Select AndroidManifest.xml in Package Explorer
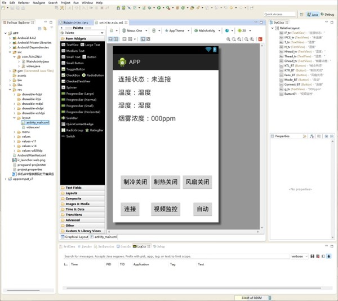Viewport: 338px width, 301px height. coord(29,155)
